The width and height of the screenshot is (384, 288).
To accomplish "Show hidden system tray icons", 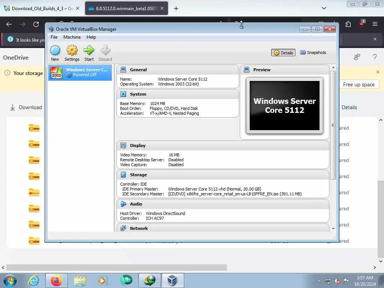I will tap(319, 281).
